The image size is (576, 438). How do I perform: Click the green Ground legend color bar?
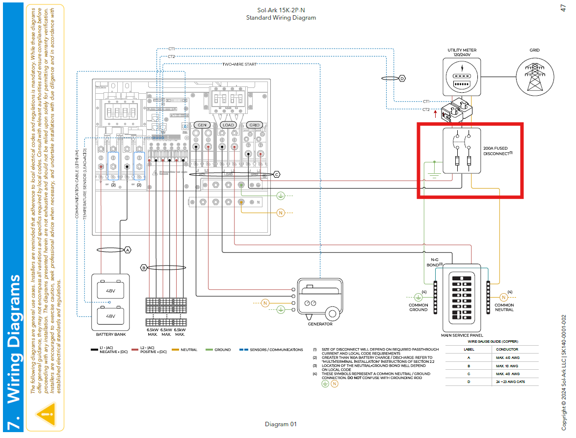[x=209, y=350]
